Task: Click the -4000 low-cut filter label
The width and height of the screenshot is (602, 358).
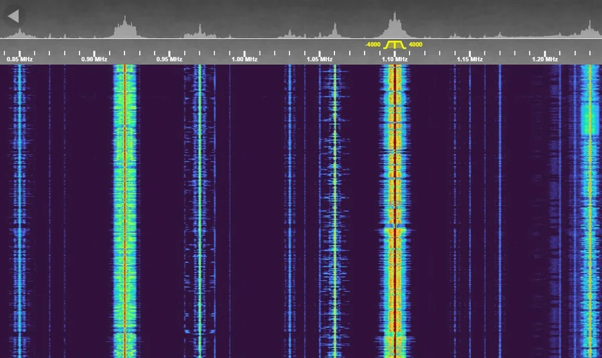Action: pos(373,45)
